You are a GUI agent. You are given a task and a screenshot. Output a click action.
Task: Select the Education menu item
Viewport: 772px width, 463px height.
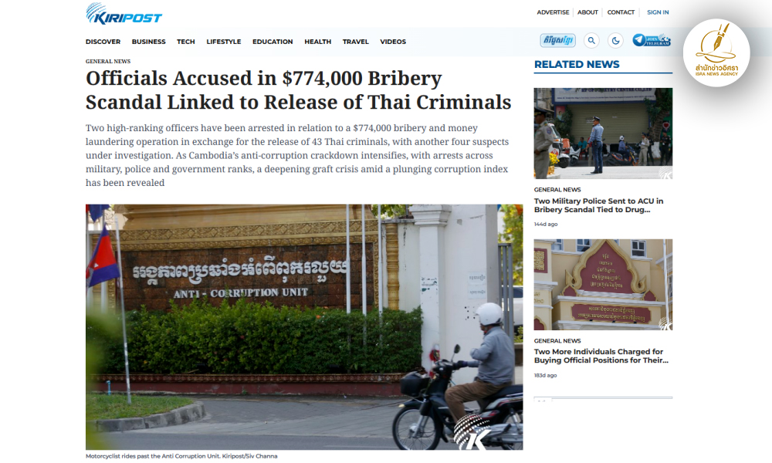click(x=273, y=42)
